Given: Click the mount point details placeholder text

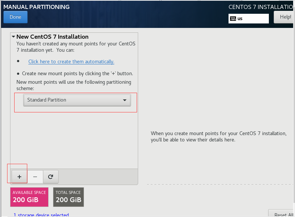Looking at the screenshot, I should tap(218, 137).
